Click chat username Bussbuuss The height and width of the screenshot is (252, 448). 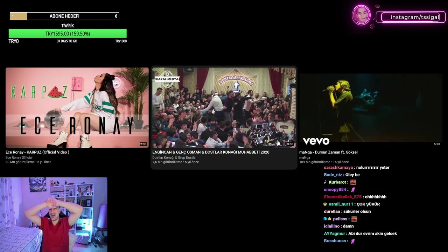[335, 241]
